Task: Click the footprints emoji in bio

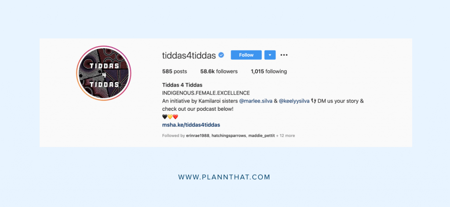Action: point(313,101)
